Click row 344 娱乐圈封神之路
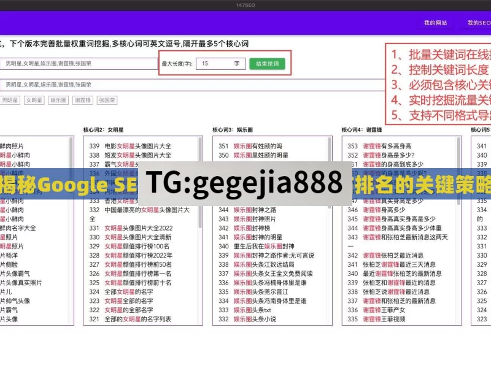Screen dimensions: 491x368 point(247,210)
